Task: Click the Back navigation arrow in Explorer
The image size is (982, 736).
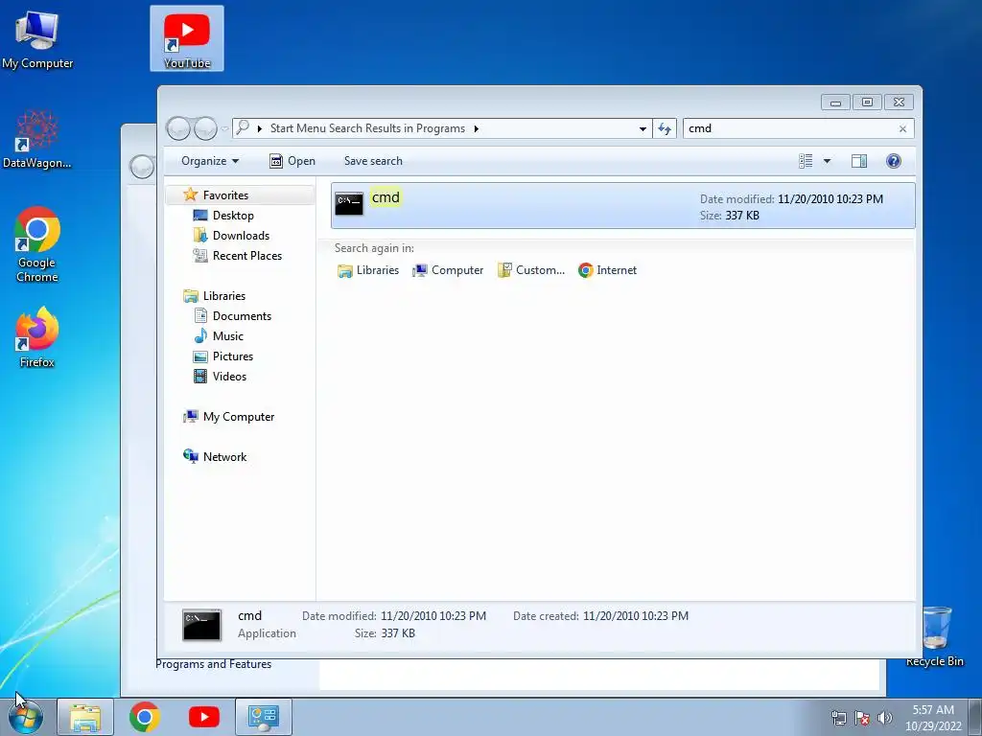Action: (178, 128)
